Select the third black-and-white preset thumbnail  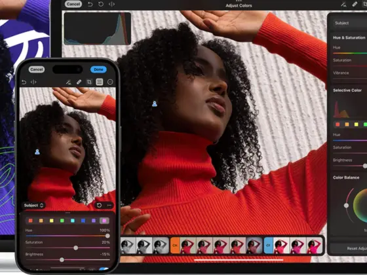(161, 246)
